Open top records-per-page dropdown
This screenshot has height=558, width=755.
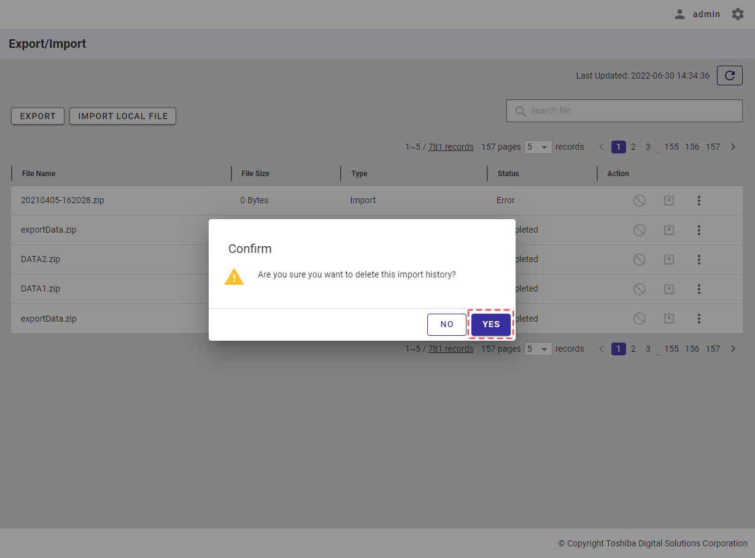pos(538,147)
